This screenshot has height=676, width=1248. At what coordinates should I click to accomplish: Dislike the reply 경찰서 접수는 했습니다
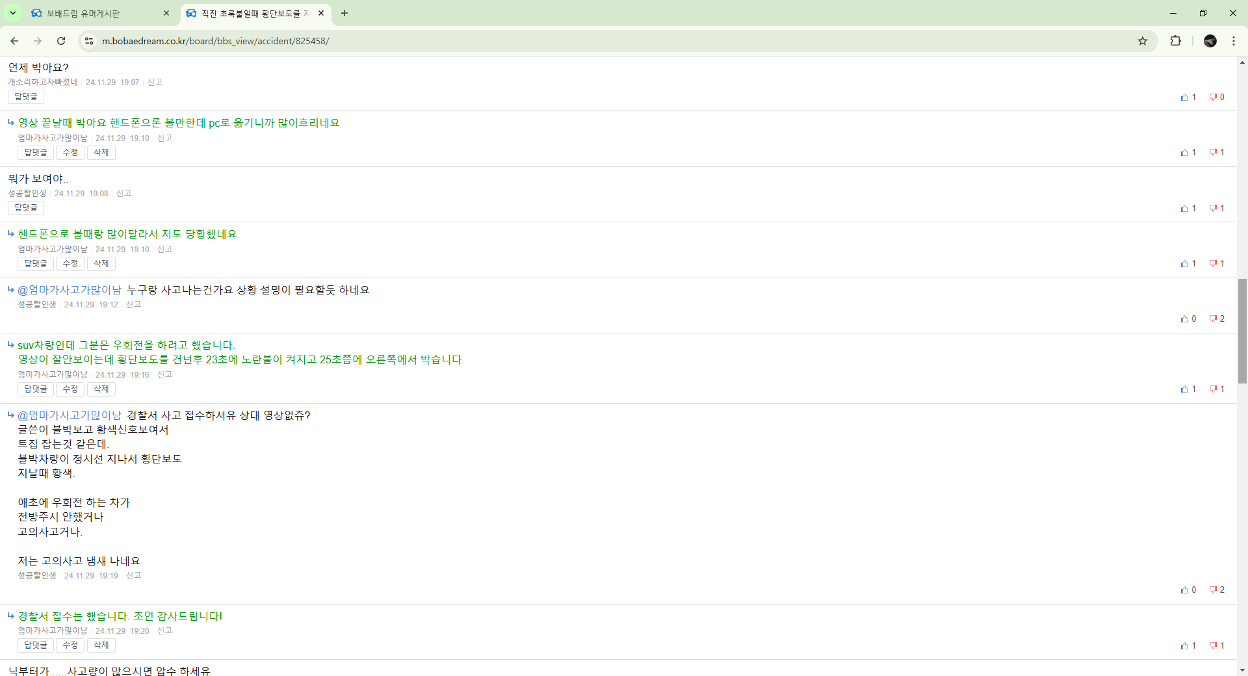coord(1217,645)
